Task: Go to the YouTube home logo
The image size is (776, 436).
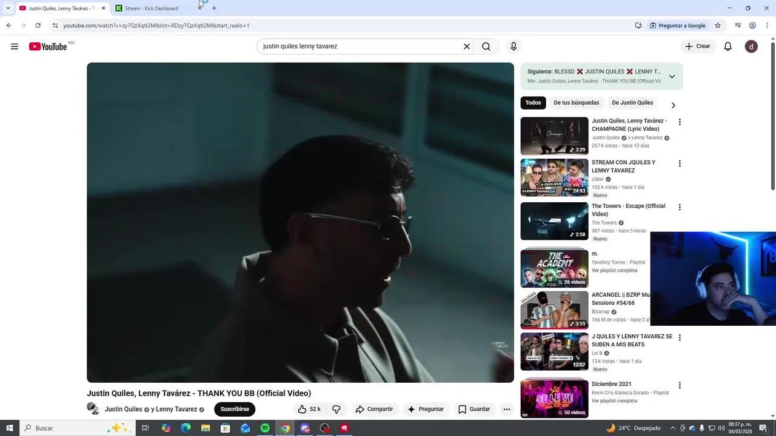Action: tap(48, 47)
